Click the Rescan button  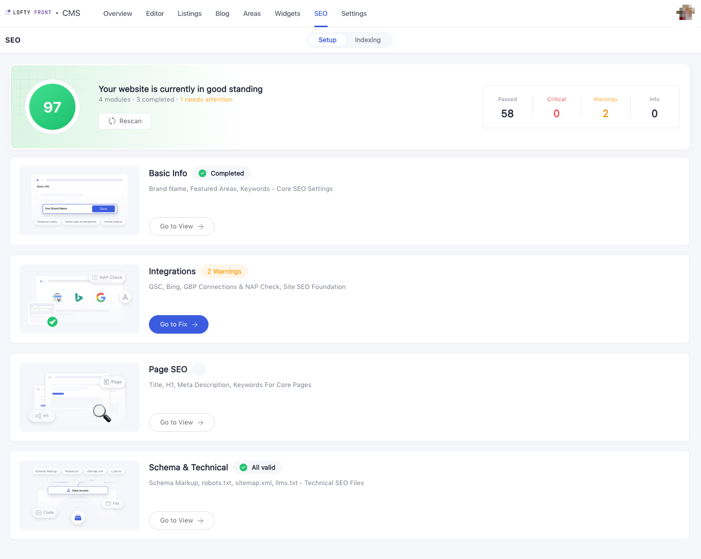click(x=125, y=121)
